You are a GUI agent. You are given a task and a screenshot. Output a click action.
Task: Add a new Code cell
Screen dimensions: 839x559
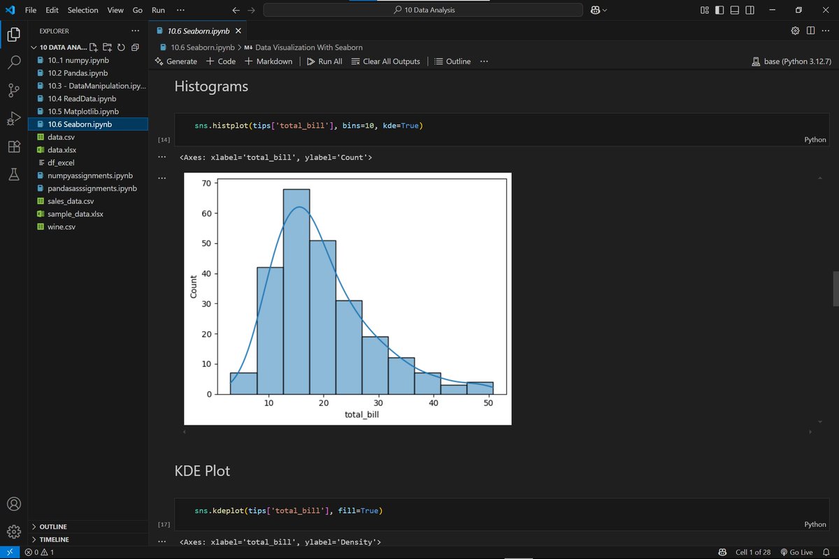click(x=221, y=61)
